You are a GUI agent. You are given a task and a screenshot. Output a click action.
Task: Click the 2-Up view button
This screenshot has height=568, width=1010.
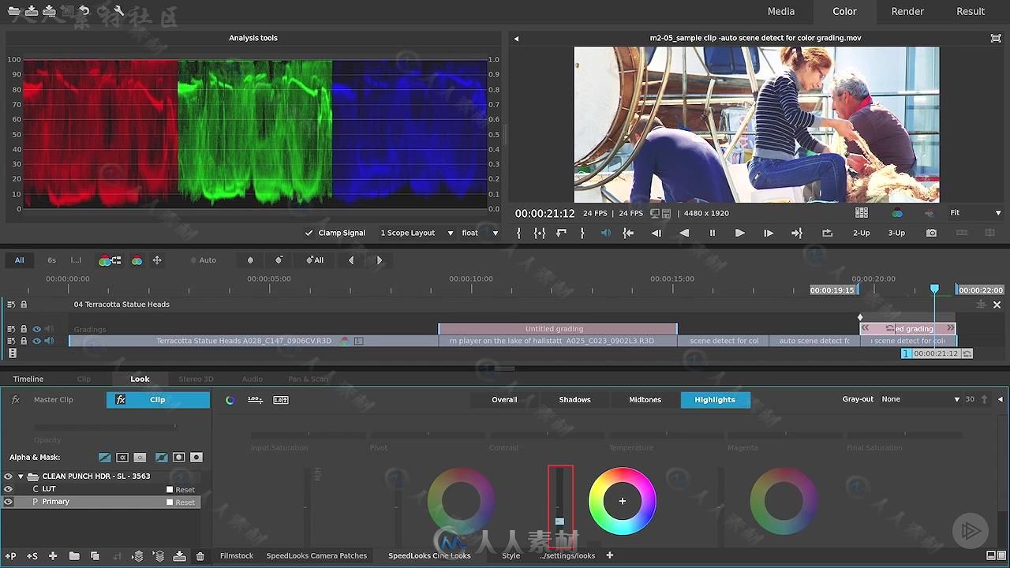click(x=862, y=233)
